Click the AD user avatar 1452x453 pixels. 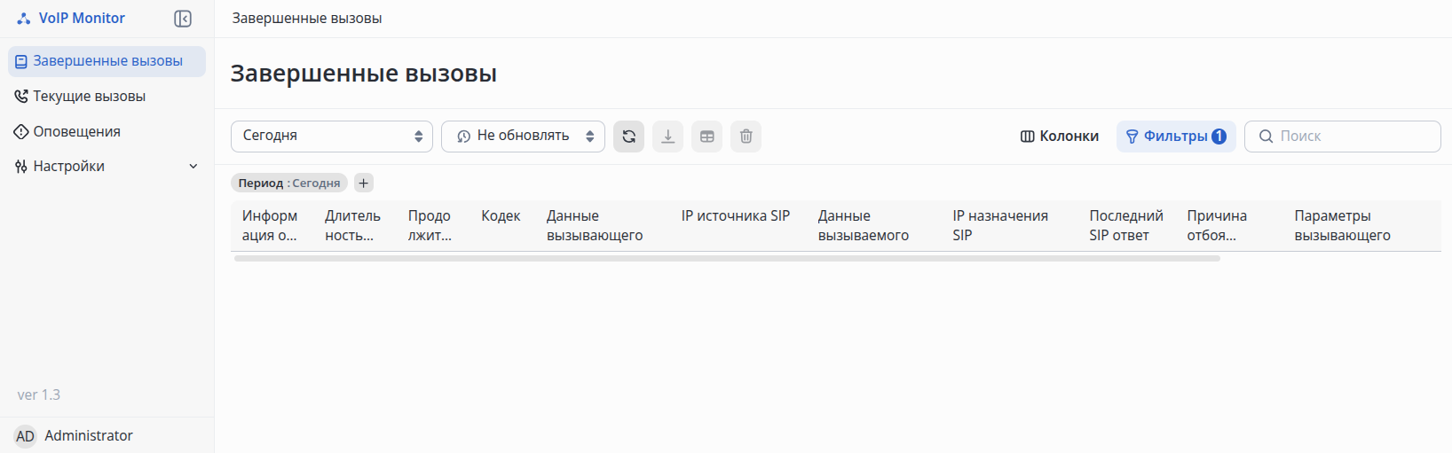[25, 436]
